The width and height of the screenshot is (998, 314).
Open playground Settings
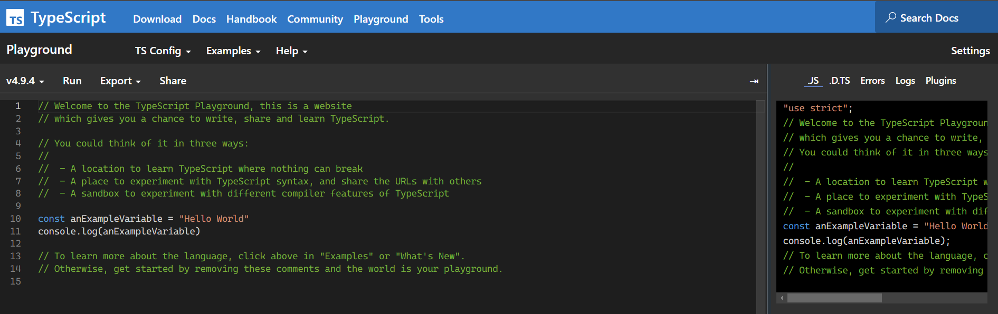coord(970,51)
